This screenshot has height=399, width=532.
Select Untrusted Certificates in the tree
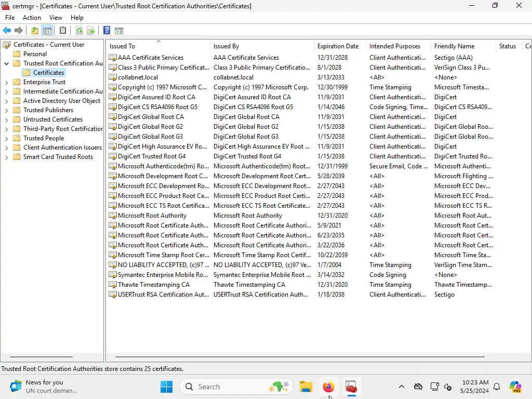[53, 119]
